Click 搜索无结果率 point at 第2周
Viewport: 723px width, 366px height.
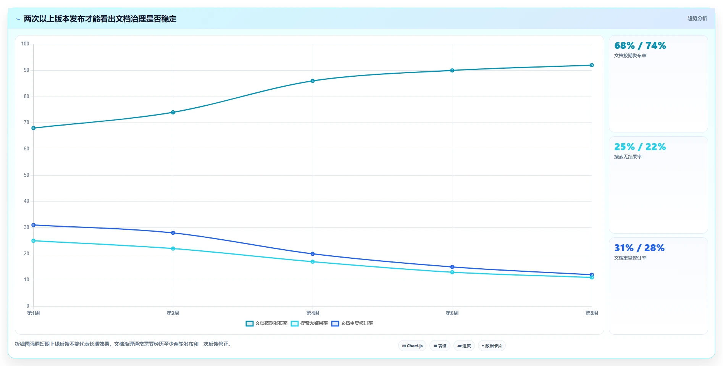[x=173, y=249]
